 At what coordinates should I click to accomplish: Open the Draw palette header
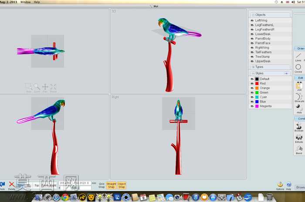coord(300,49)
